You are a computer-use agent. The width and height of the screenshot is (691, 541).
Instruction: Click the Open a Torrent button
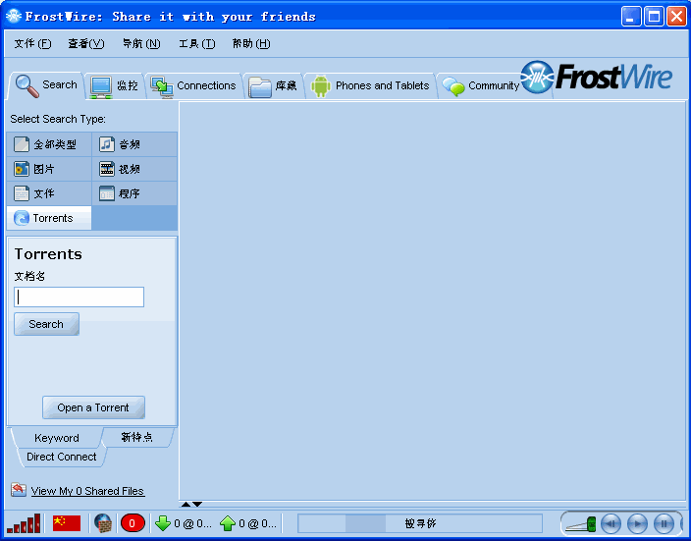(93, 407)
